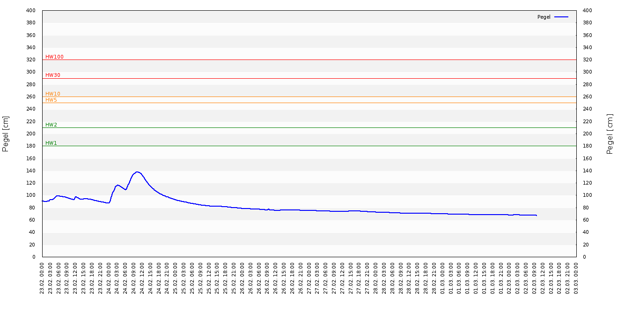
Task: Click the 0 value on right axis
Action: coord(584,257)
